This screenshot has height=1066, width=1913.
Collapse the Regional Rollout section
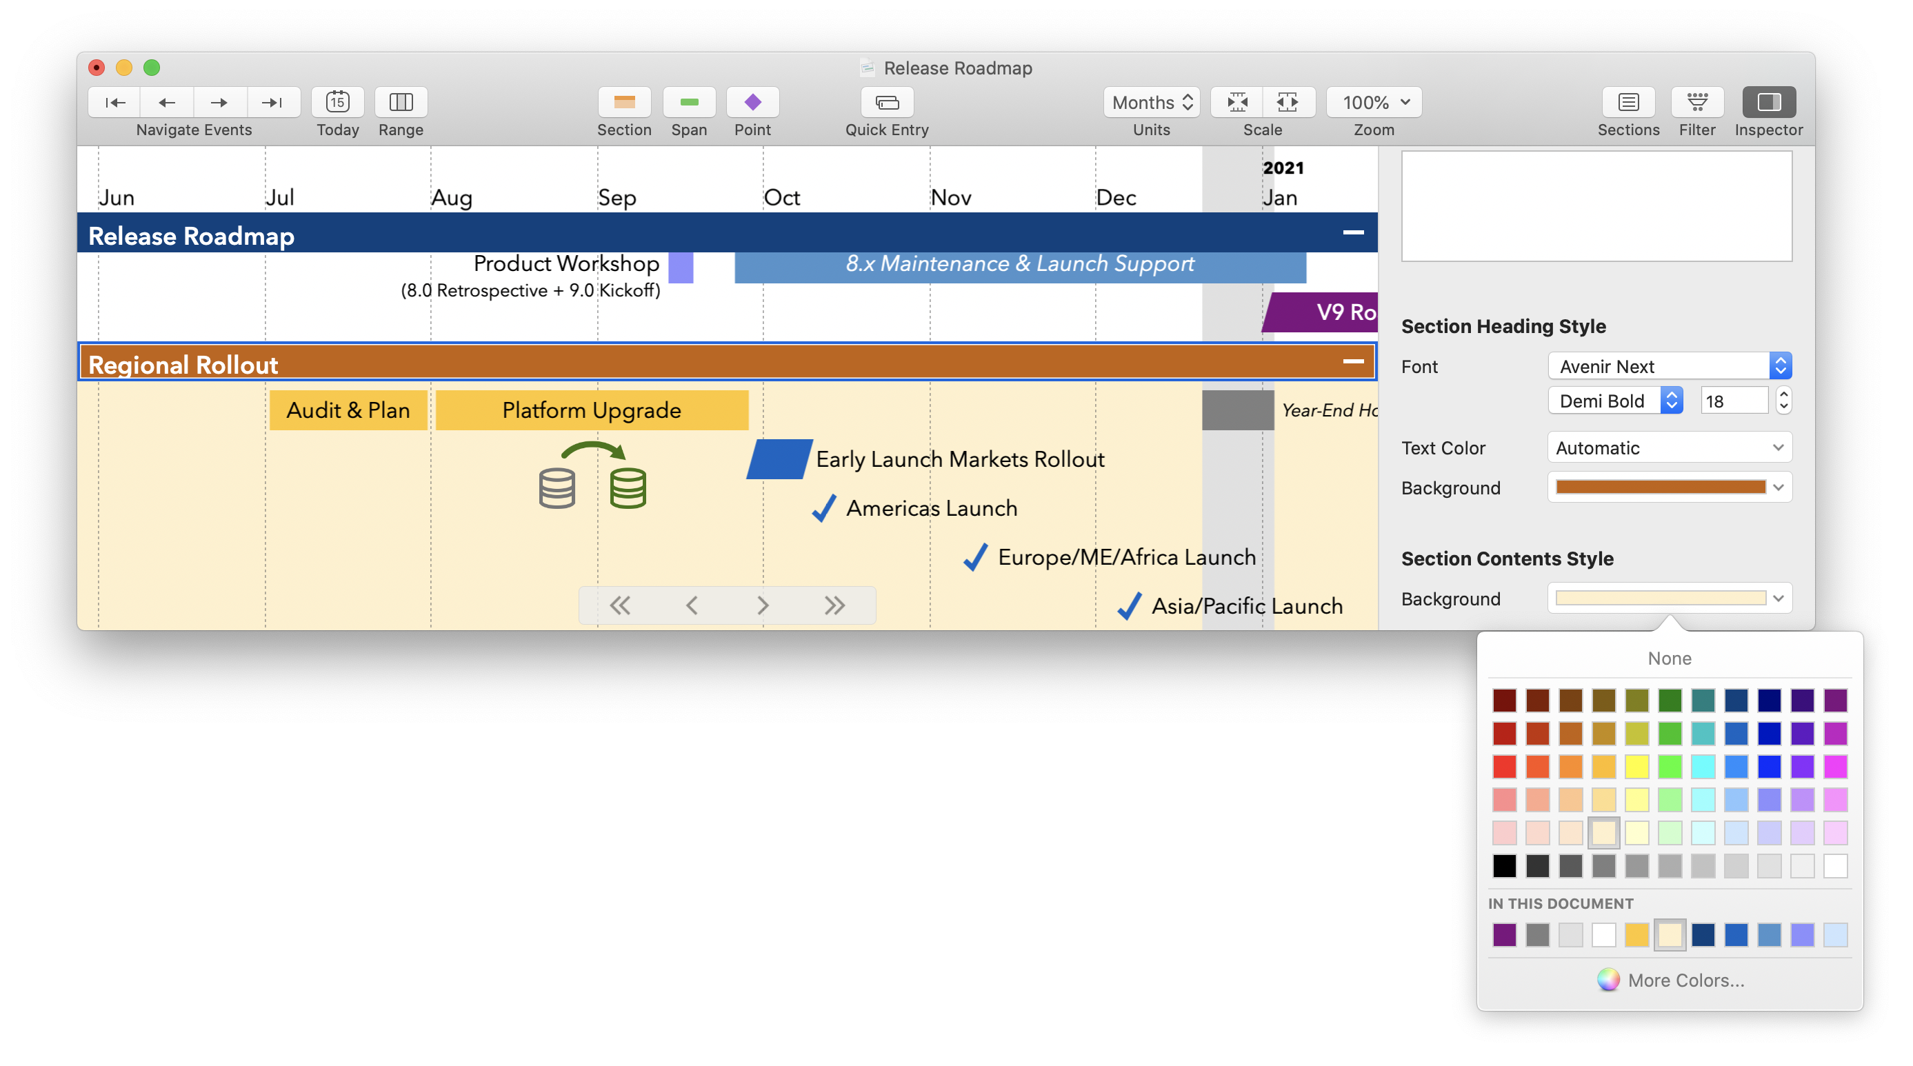click(1351, 363)
